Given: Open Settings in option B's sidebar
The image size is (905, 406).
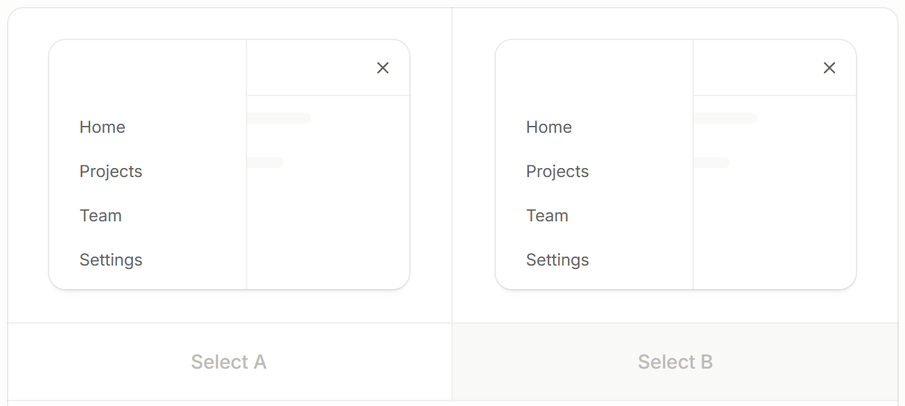Looking at the screenshot, I should (x=557, y=260).
